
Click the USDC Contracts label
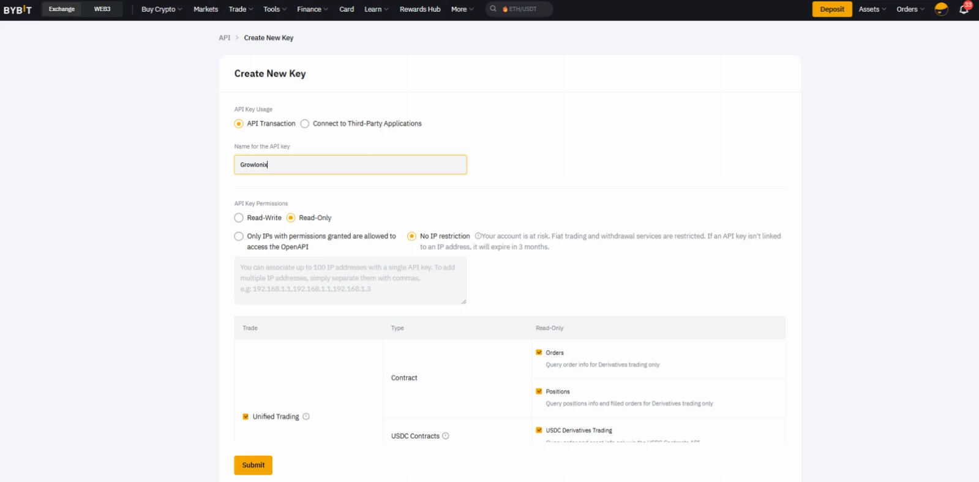415,436
